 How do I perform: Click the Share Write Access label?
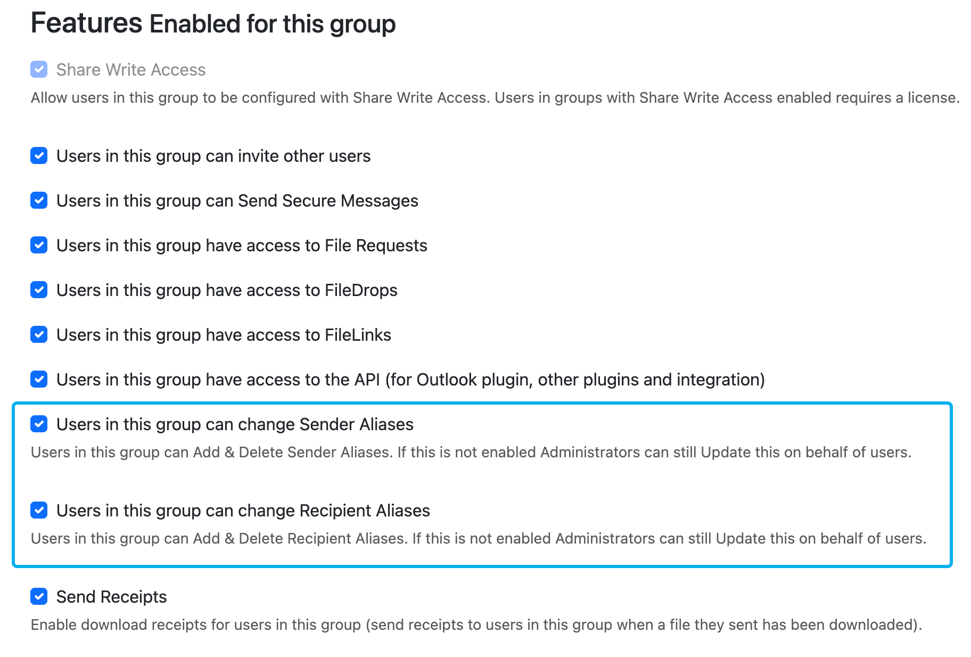[x=131, y=69]
